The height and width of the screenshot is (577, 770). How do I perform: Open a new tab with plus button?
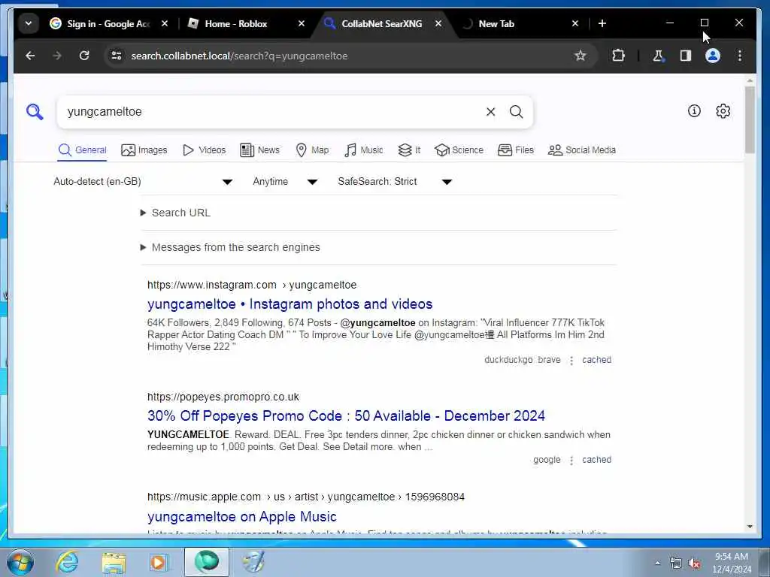pyautogui.click(x=602, y=23)
